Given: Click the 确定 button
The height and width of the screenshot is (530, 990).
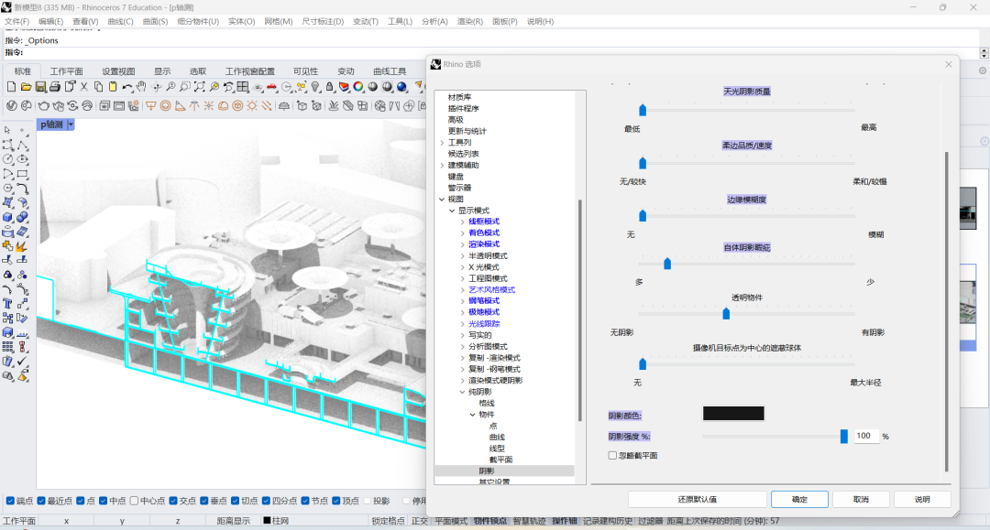Looking at the screenshot, I should coord(799,499).
